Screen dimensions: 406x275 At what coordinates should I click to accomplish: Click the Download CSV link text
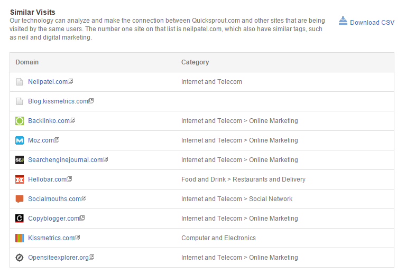click(x=372, y=23)
